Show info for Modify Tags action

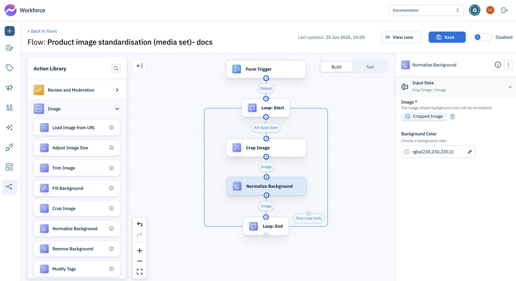(x=111, y=269)
